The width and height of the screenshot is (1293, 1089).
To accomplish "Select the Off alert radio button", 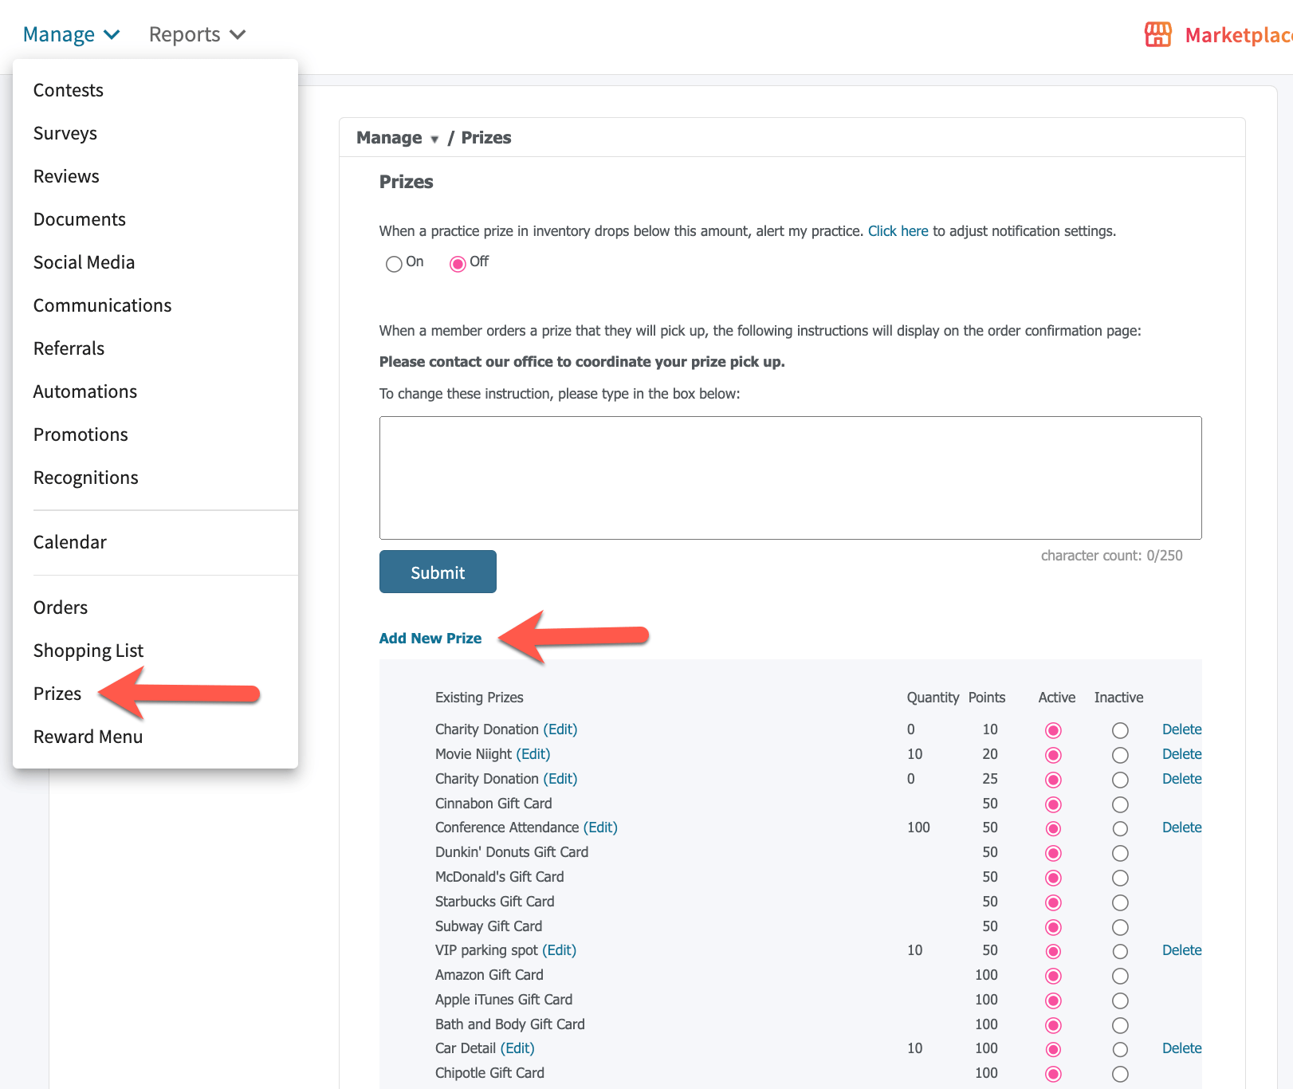I will 458,264.
